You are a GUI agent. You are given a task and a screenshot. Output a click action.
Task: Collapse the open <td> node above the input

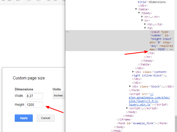145,28
